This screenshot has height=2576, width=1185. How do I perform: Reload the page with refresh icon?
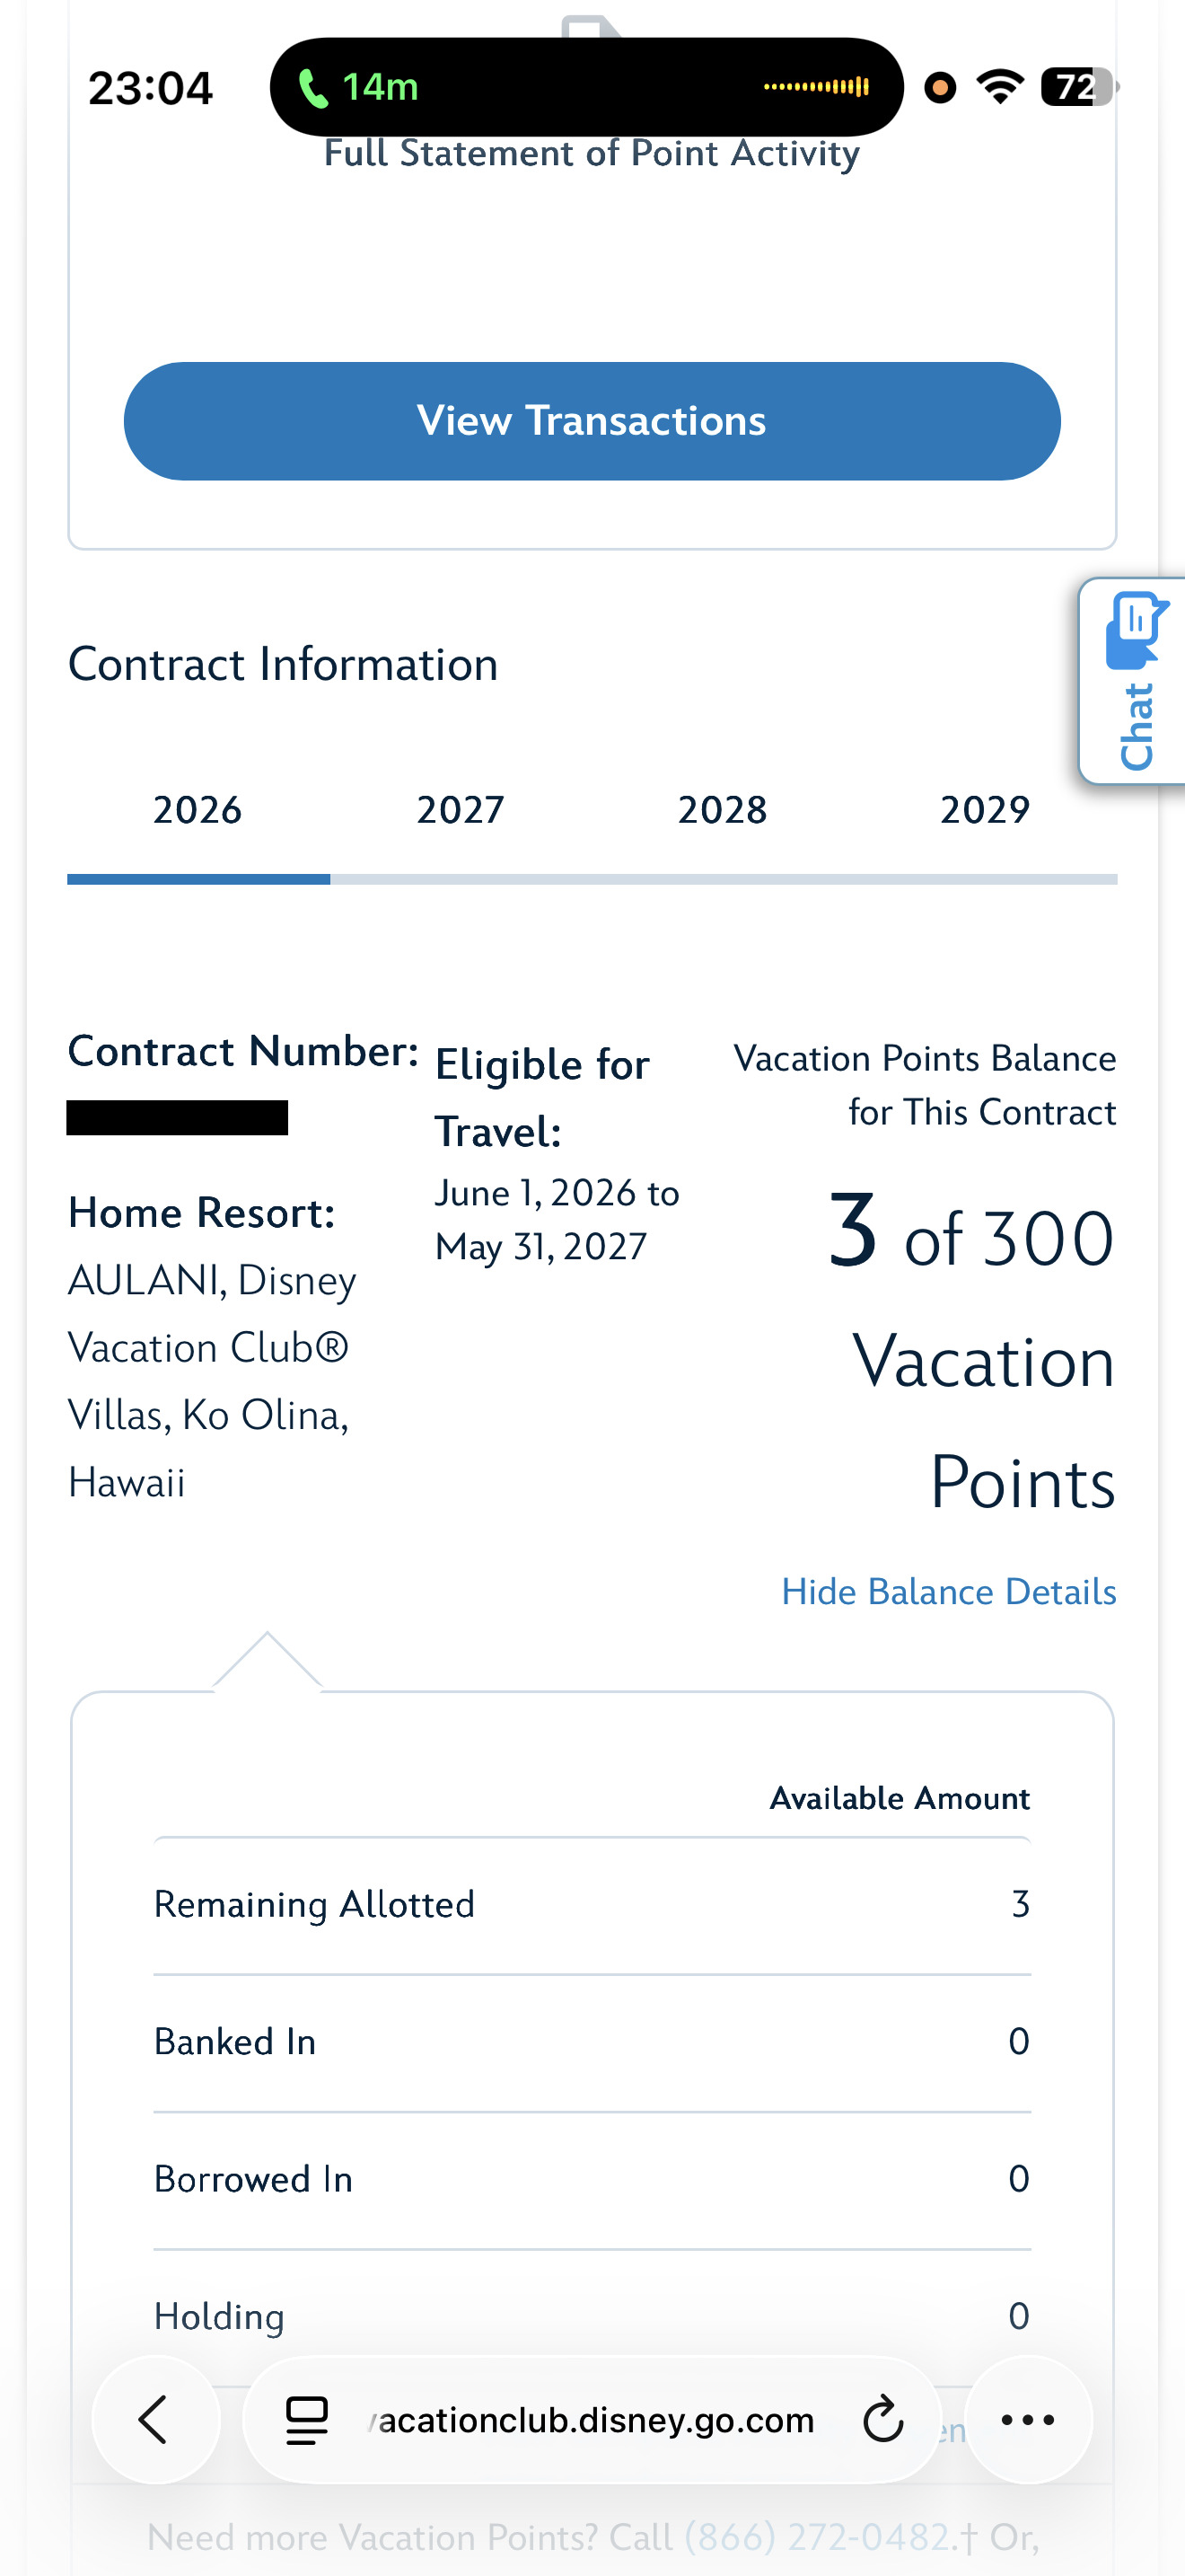click(882, 2420)
